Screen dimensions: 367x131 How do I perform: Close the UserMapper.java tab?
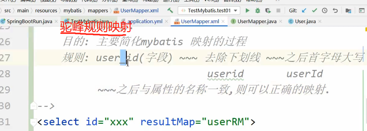[281, 21]
